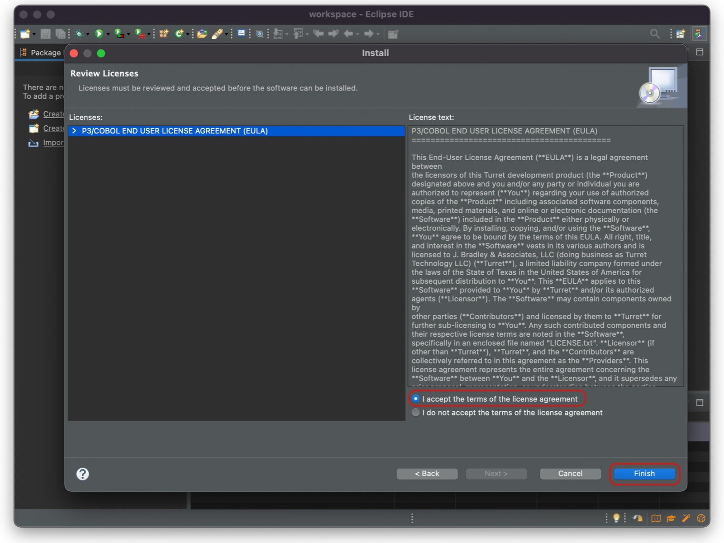
Task: Open the Run configurations dropdown arrow
Action: click(108, 34)
